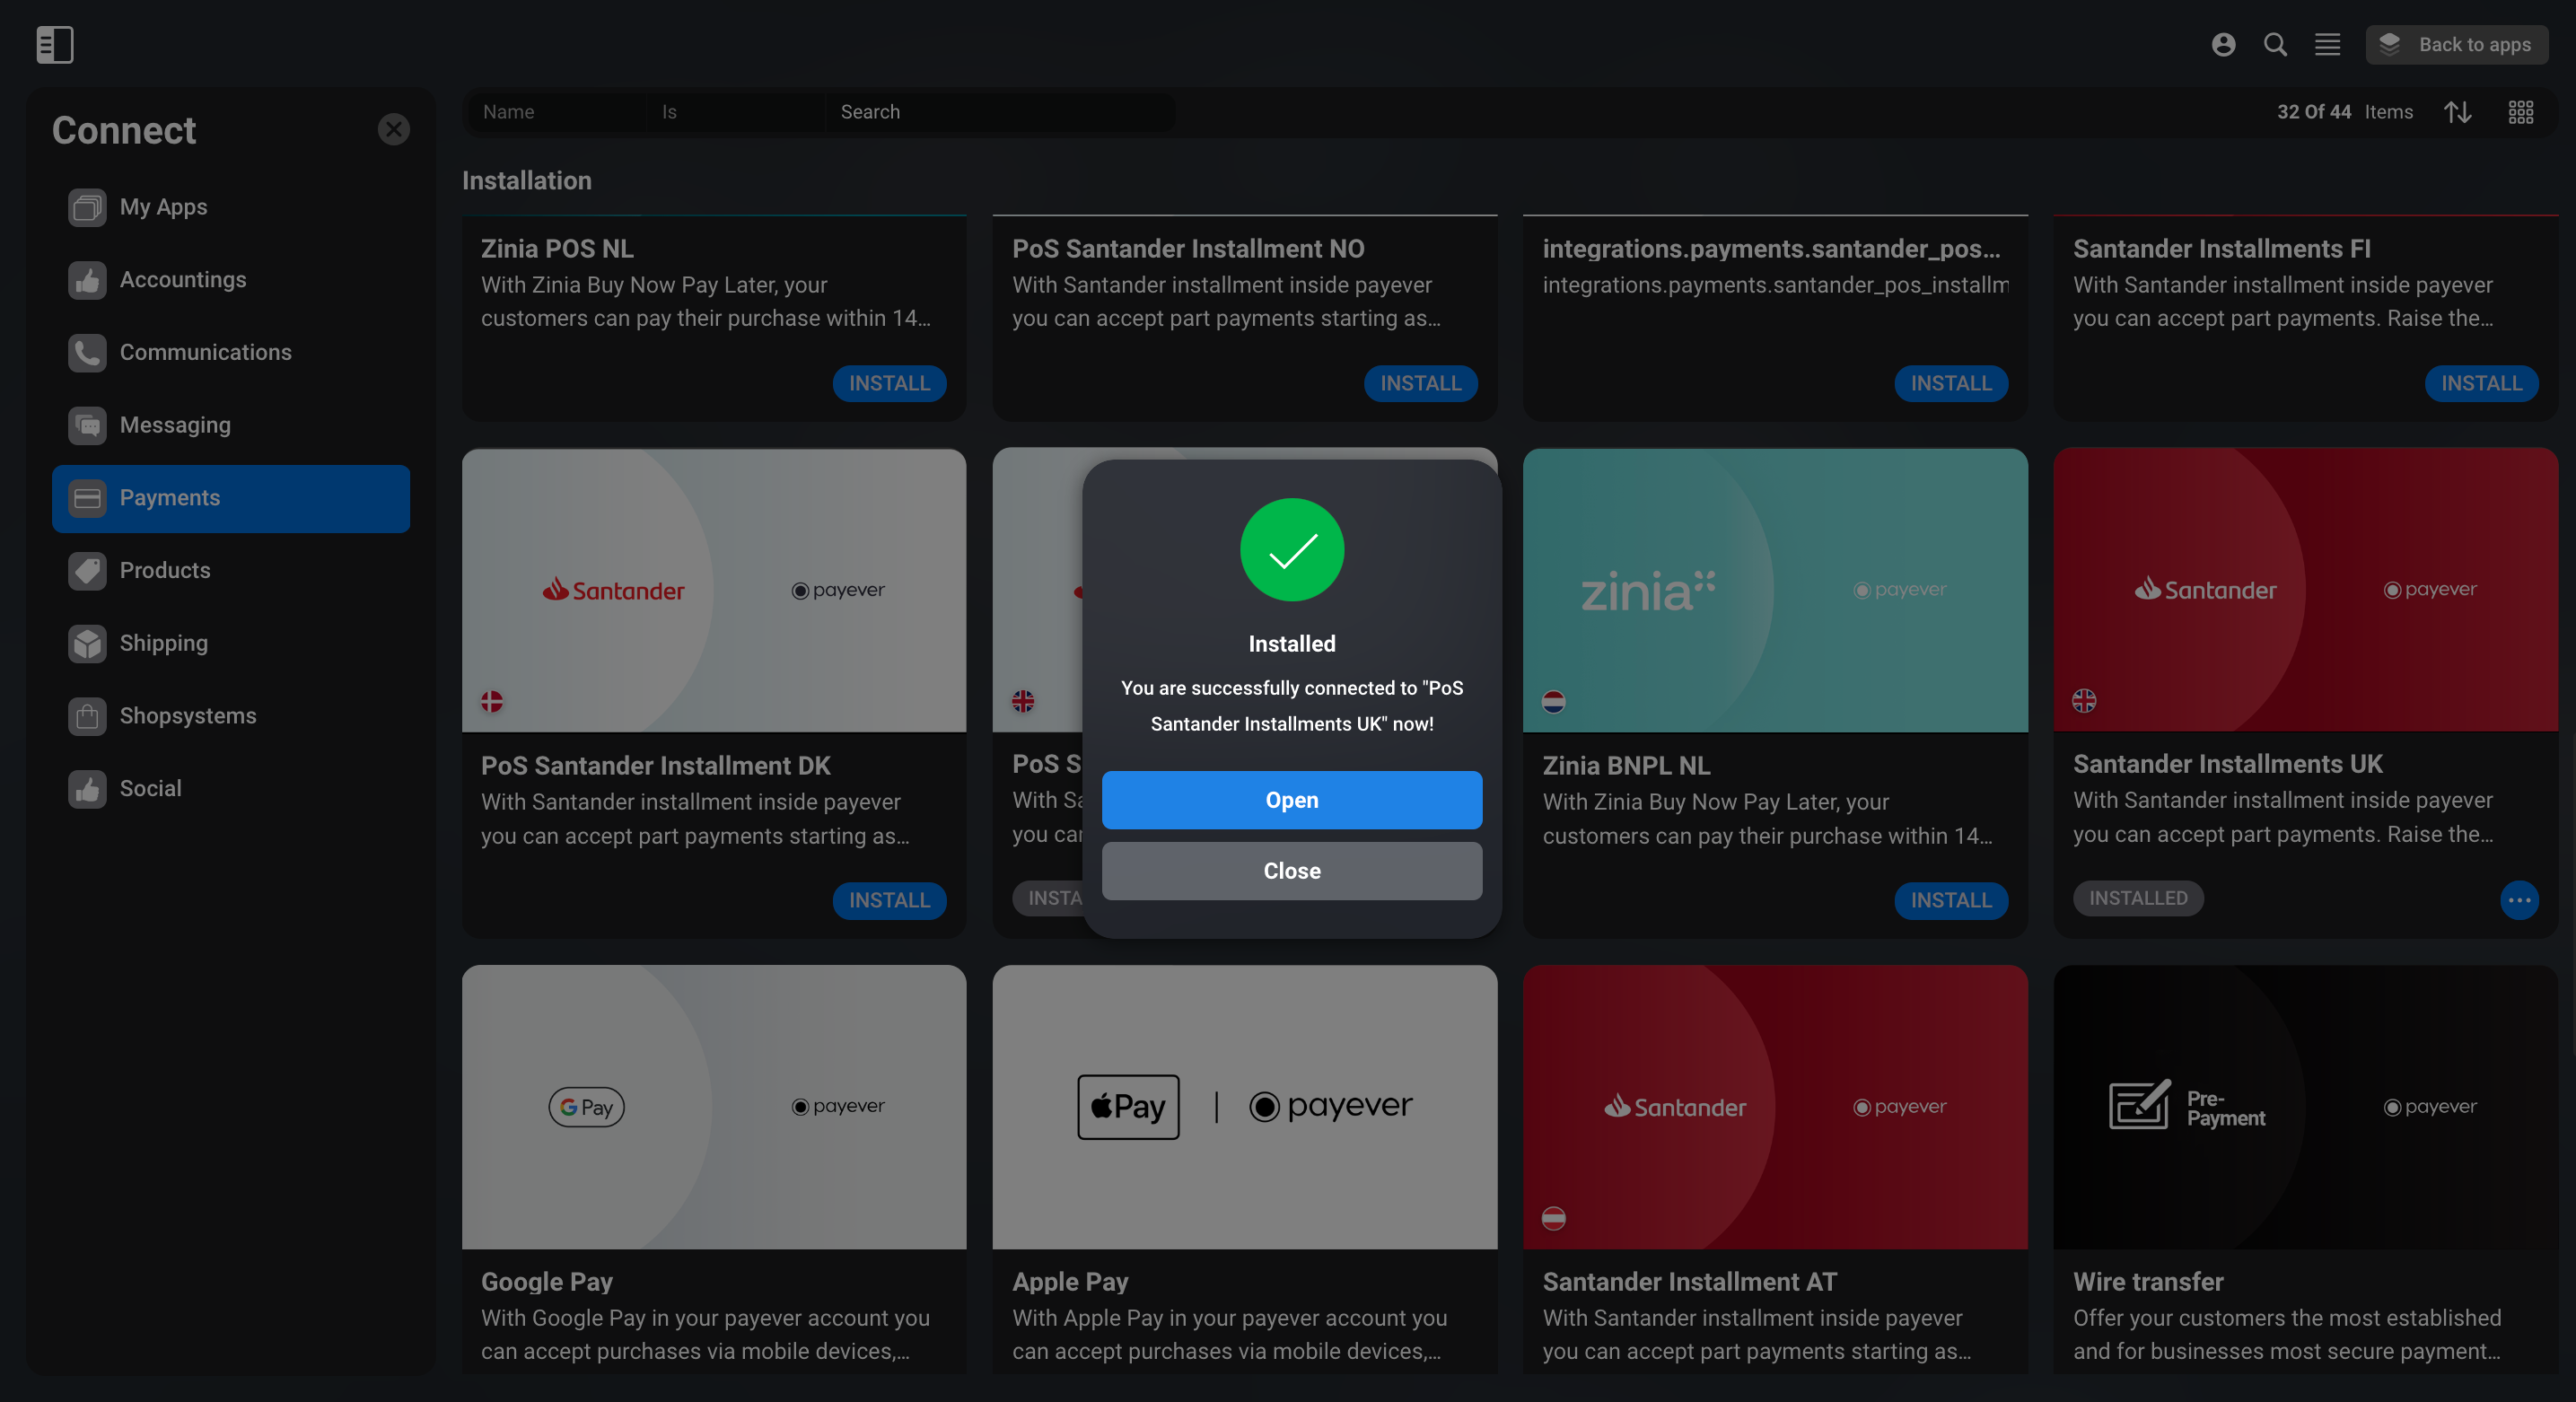Click Austria flag on Santander AT card
The width and height of the screenshot is (2576, 1402).
[1553, 1218]
